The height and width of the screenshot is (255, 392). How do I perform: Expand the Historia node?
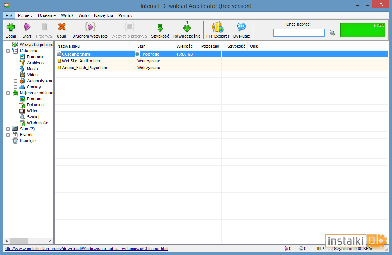[x=8, y=135]
